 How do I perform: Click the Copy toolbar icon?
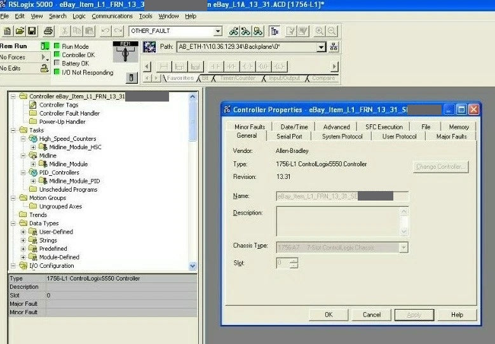pyautogui.click(x=77, y=31)
